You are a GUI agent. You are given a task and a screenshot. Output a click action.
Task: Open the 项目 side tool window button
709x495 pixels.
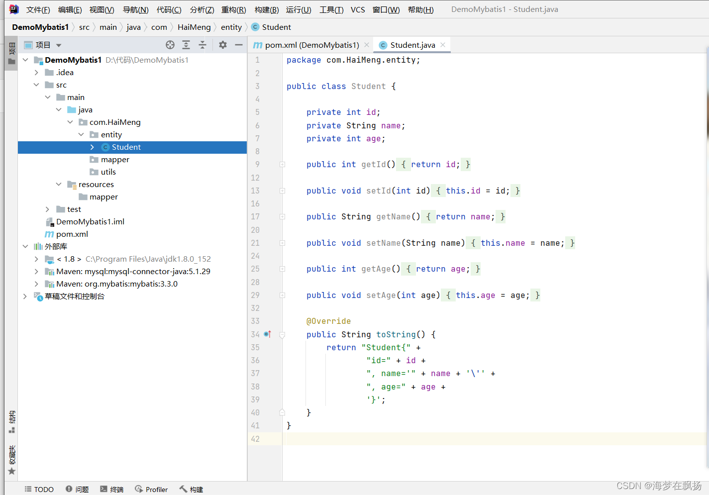point(11,54)
